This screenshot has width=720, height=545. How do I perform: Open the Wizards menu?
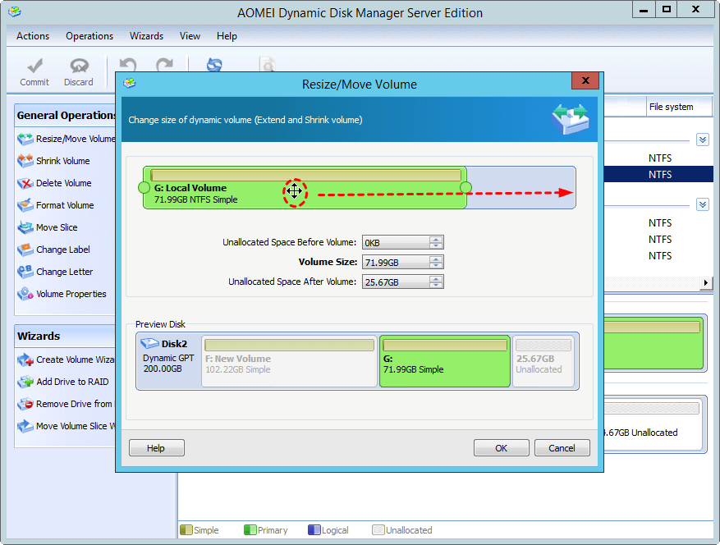pyautogui.click(x=146, y=36)
